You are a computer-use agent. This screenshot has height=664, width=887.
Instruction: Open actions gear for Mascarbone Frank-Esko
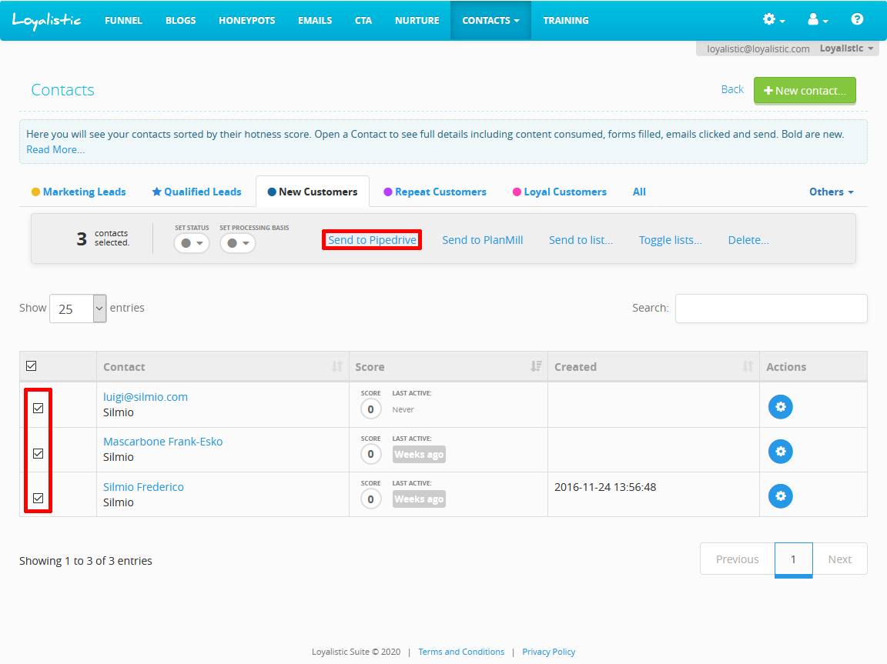click(780, 452)
